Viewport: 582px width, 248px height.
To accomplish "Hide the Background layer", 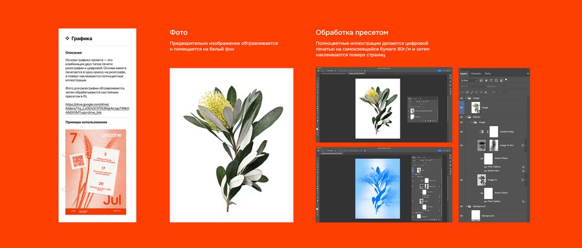I will tap(461, 216).
